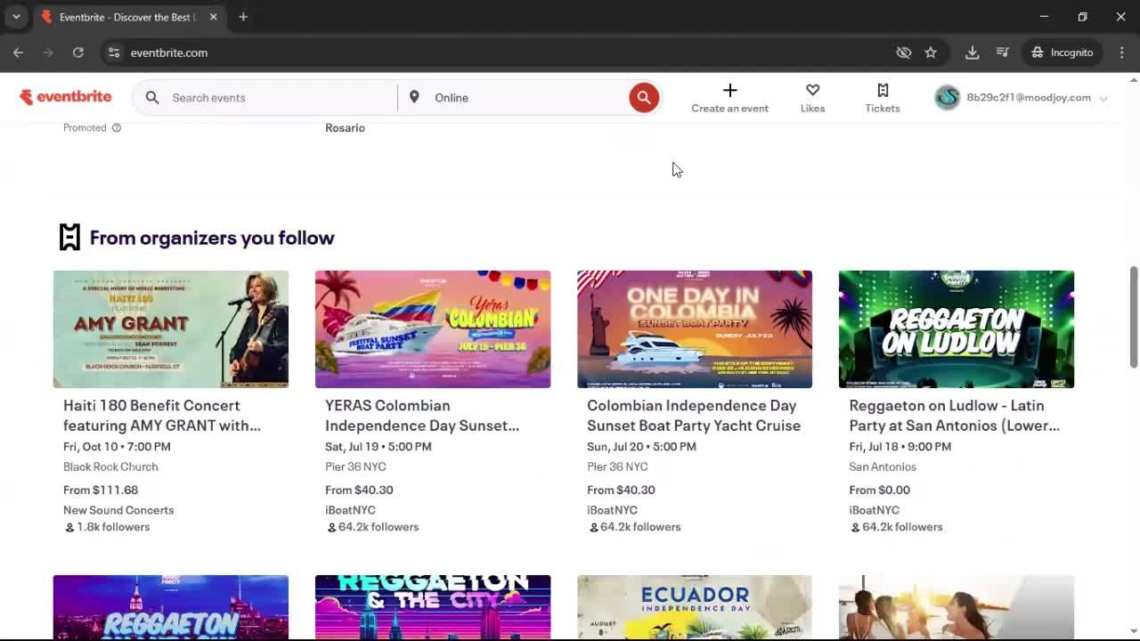Select the Eventbrite browser tab
The width and height of the screenshot is (1140, 641).
tap(128, 17)
